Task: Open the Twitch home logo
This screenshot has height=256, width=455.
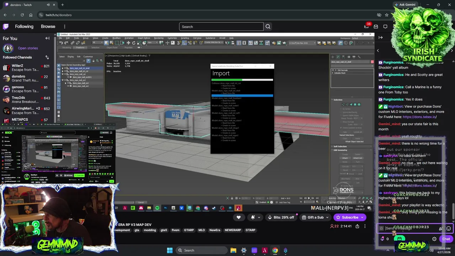Action: [x=6, y=27]
